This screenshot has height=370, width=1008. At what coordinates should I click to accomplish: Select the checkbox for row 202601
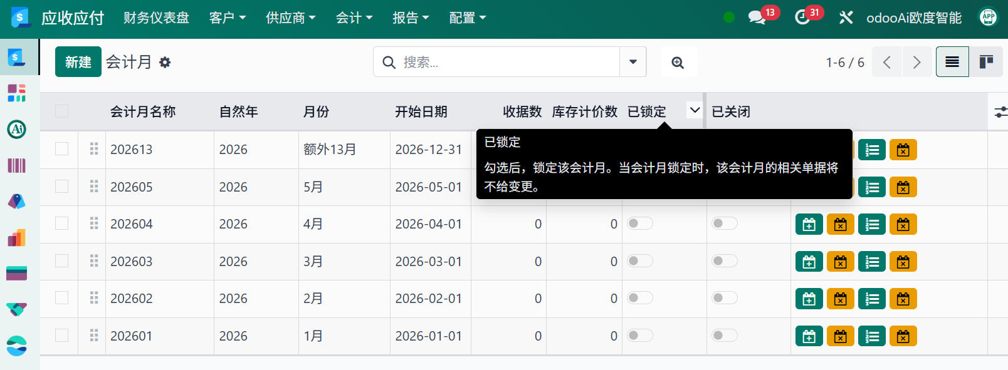tap(61, 336)
